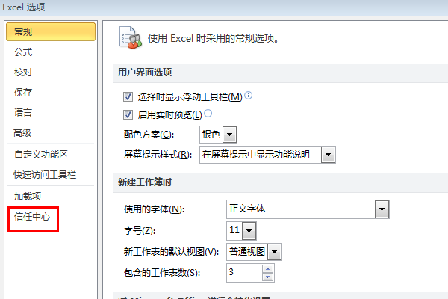Screen dimensions: 448x299
Task: Click the 新建工作簿时 section header
Action: 145,182
